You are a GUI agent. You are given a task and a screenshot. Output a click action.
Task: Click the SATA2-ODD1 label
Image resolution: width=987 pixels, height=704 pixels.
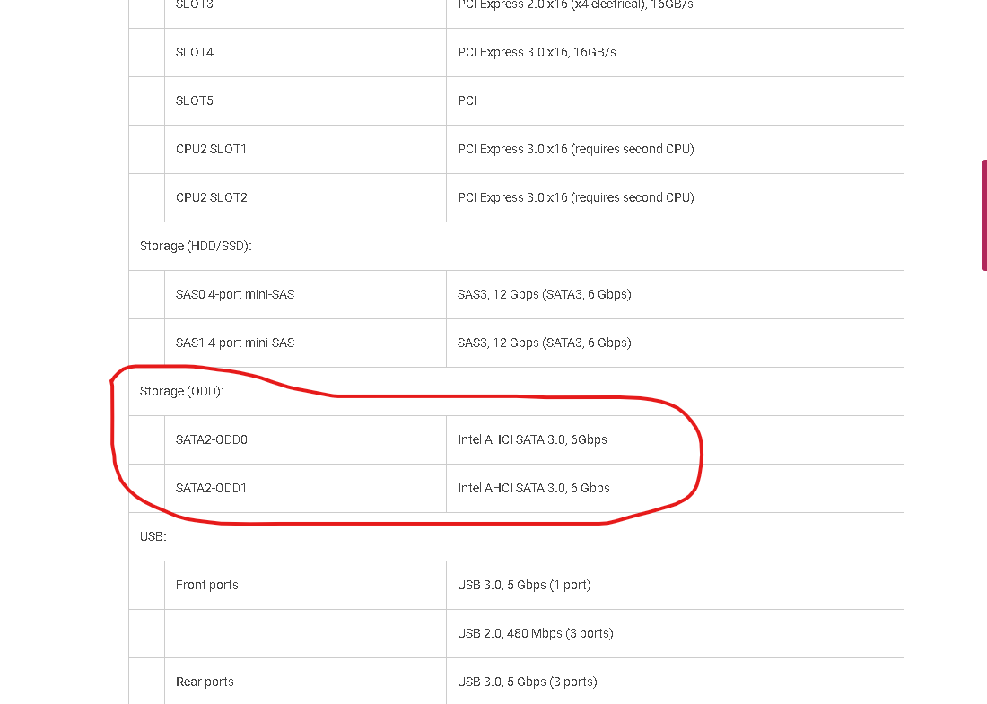[211, 488]
